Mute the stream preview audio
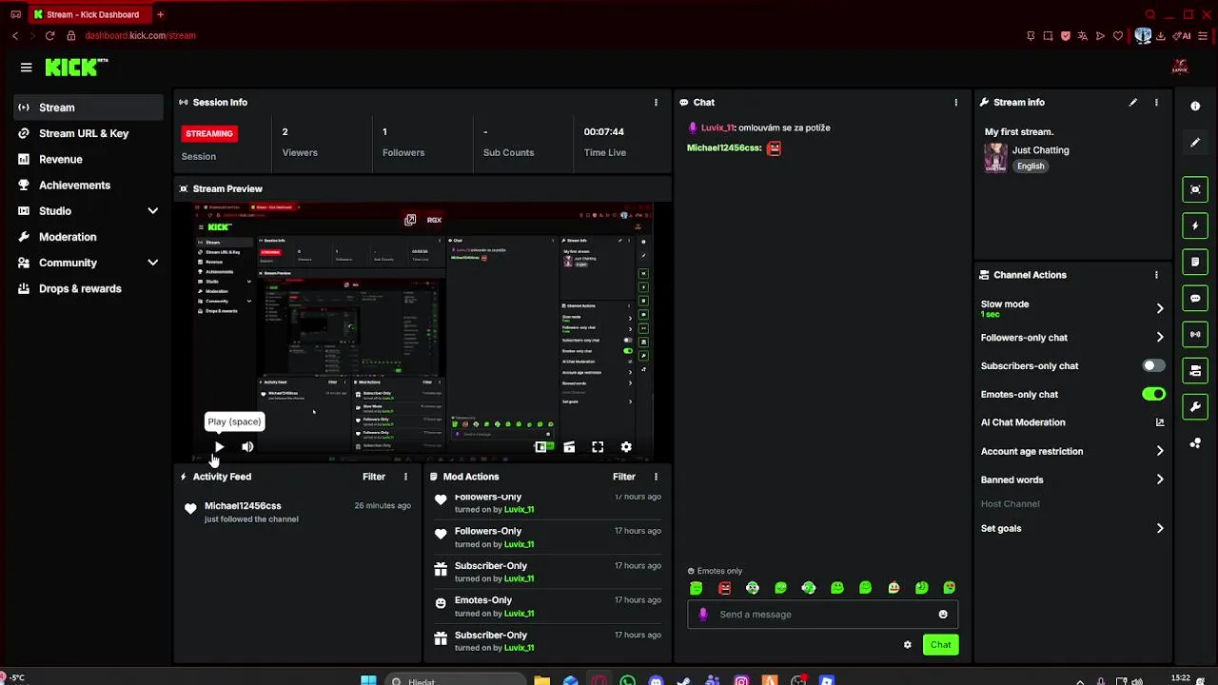Screen dimensions: 1218x685 (x=247, y=446)
